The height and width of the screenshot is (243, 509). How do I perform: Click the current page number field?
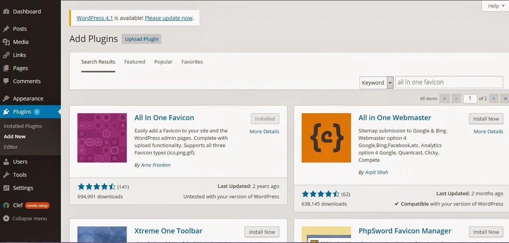[470, 98]
